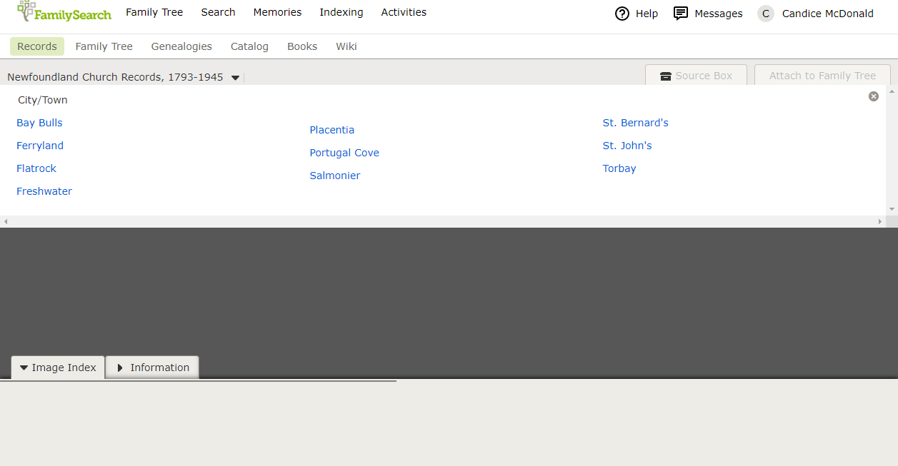
Task: Select the Records tab
Action: click(37, 46)
